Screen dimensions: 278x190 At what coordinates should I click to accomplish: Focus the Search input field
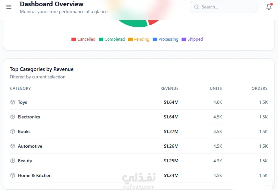point(224,7)
